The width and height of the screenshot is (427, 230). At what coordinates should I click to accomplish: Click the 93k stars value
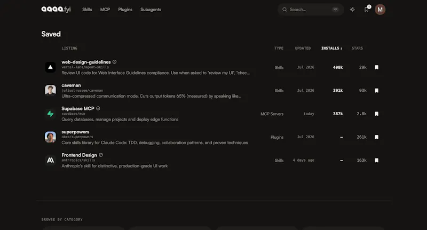coord(363,90)
